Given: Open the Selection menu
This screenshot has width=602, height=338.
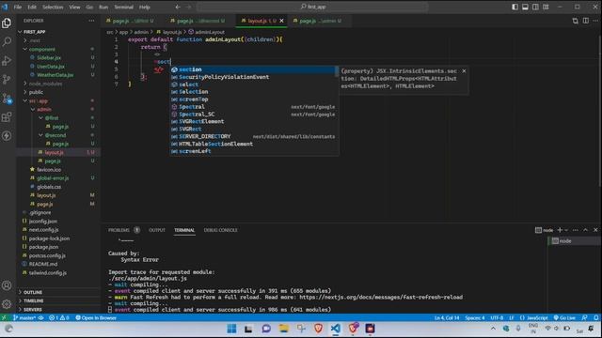Looking at the screenshot, I should [x=53, y=7].
